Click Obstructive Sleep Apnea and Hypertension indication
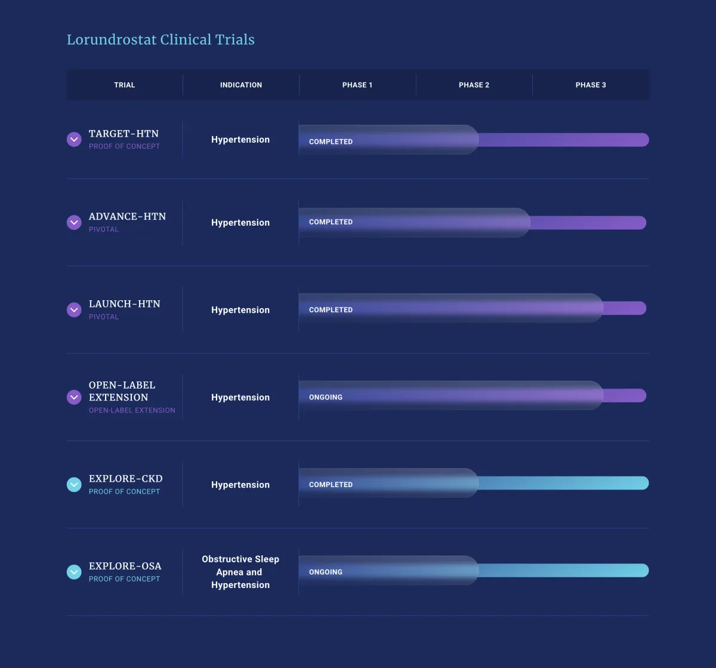Image resolution: width=716 pixels, height=668 pixels. coord(240,572)
